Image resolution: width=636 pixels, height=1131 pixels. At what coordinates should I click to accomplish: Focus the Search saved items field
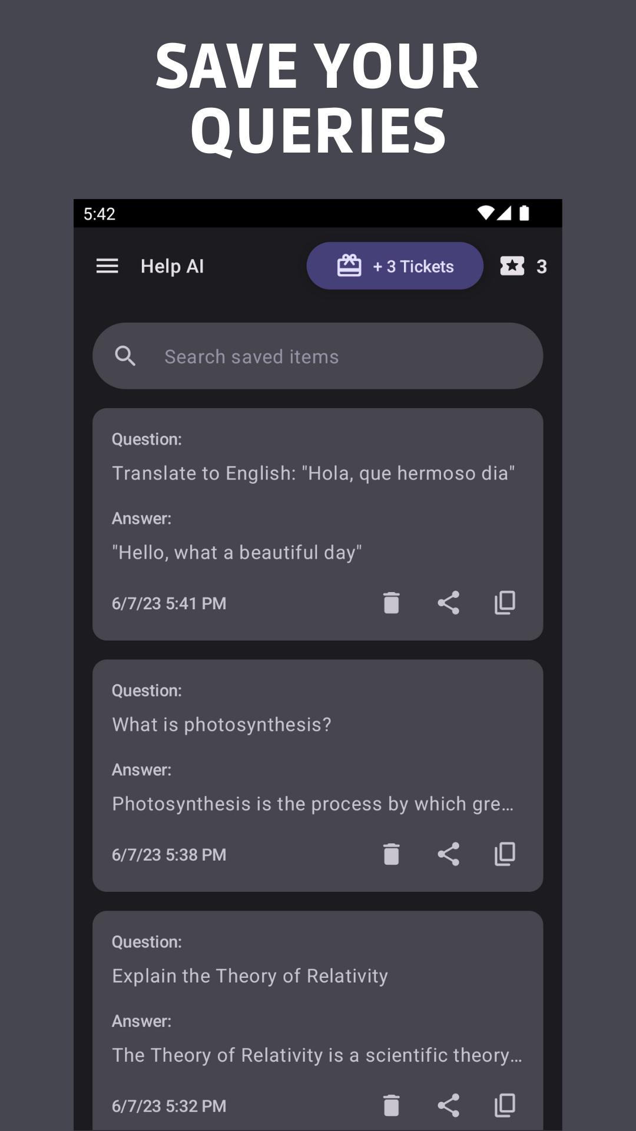coord(330,356)
